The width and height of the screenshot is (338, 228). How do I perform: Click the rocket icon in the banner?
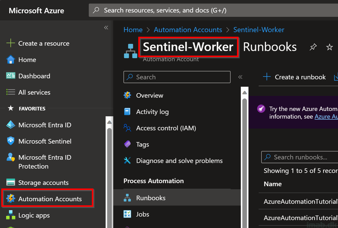[261, 109]
